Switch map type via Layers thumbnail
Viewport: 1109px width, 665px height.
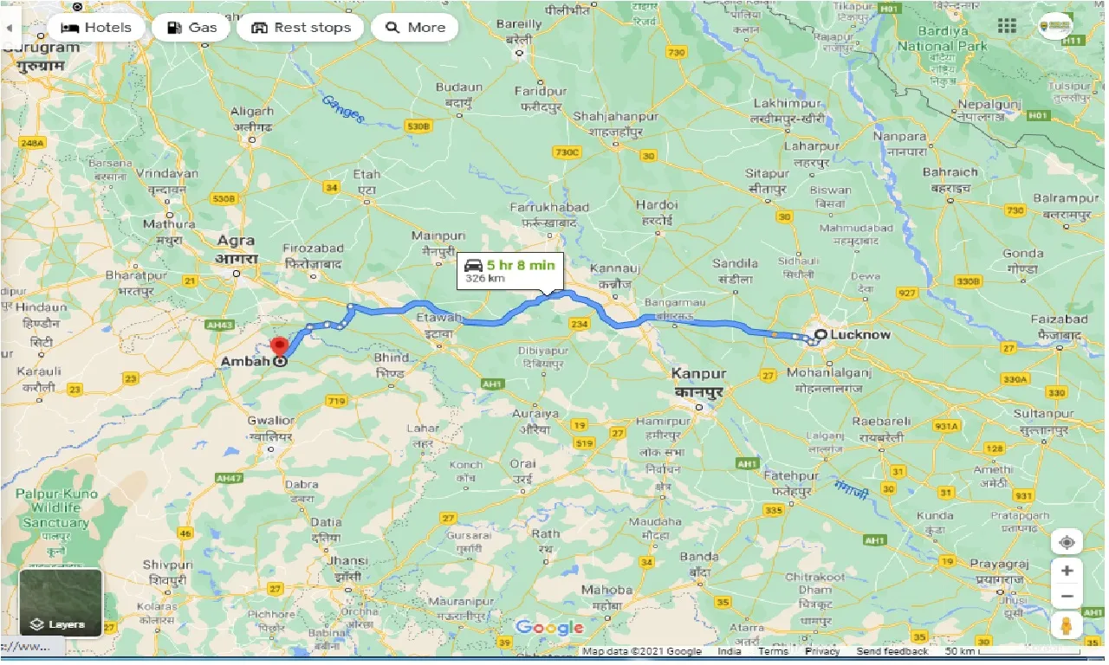tap(61, 603)
